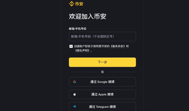Continue with the 通过 Google 继续 button
The height and width of the screenshot is (111, 189).
tap(102, 82)
